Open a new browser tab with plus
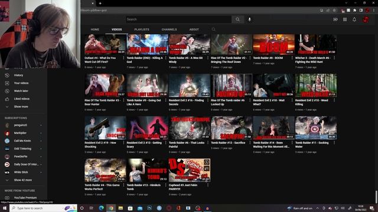378x212 pixels. pyautogui.click(x=100, y=4)
